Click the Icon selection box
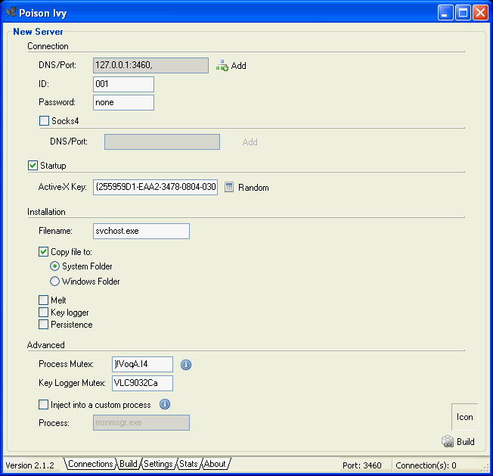Image resolution: width=493 pixels, height=476 pixels. 464,417
